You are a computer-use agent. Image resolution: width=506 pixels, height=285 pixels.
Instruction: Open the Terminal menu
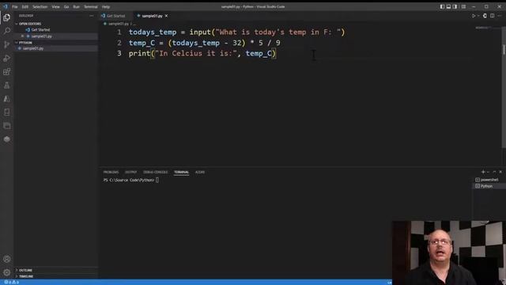point(91,7)
